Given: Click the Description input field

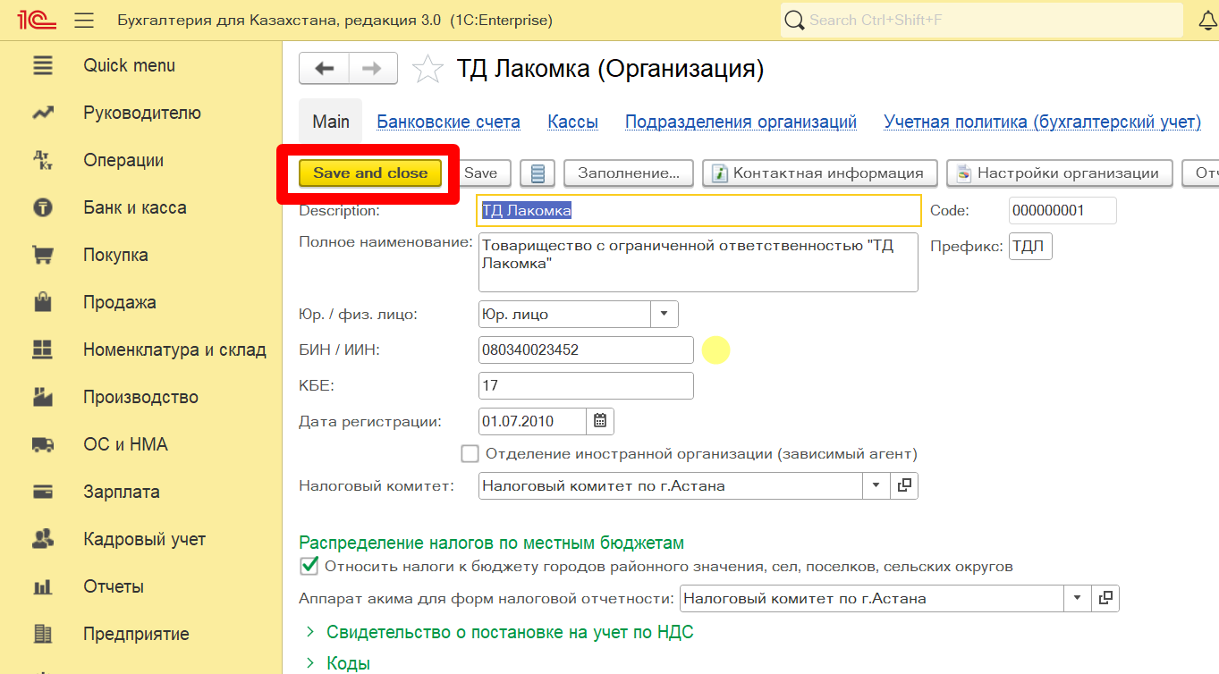Looking at the screenshot, I should click(699, 210).
